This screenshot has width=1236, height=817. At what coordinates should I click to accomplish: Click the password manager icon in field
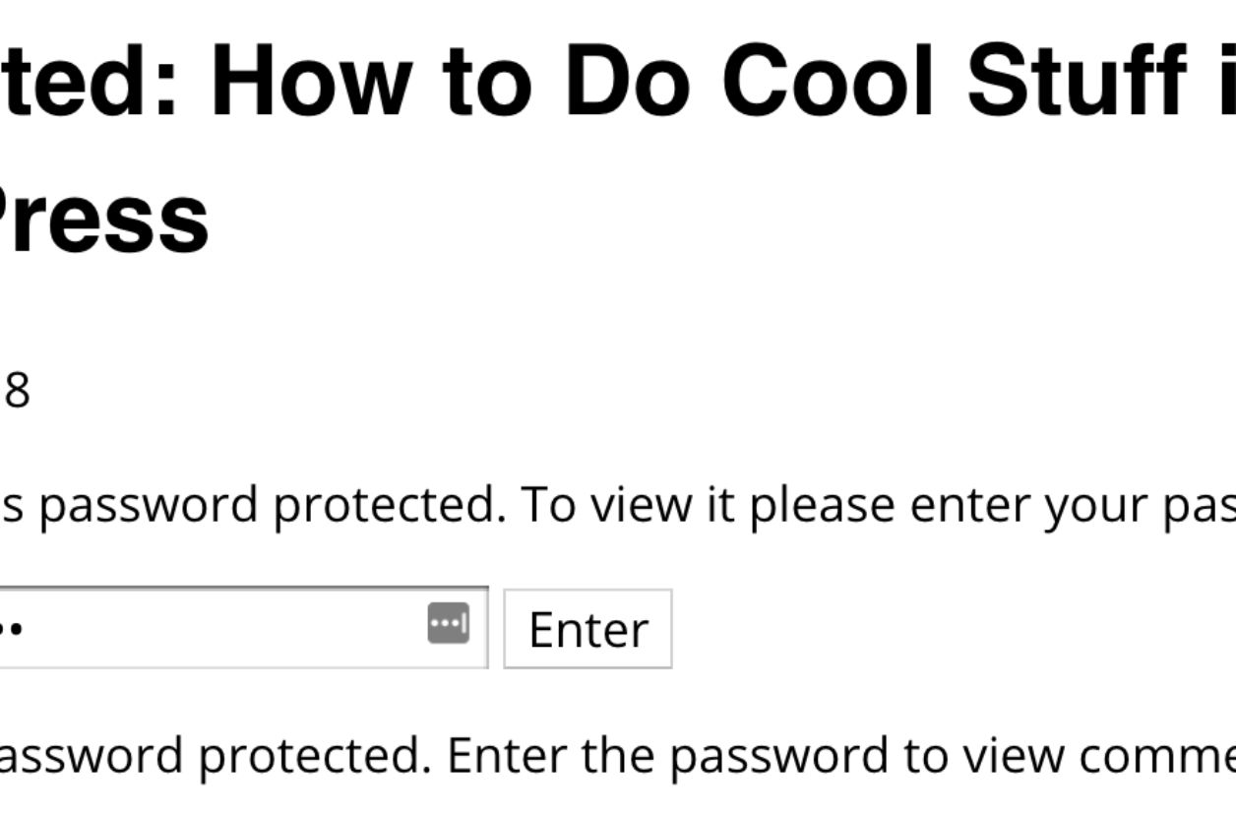coord(448,624)
